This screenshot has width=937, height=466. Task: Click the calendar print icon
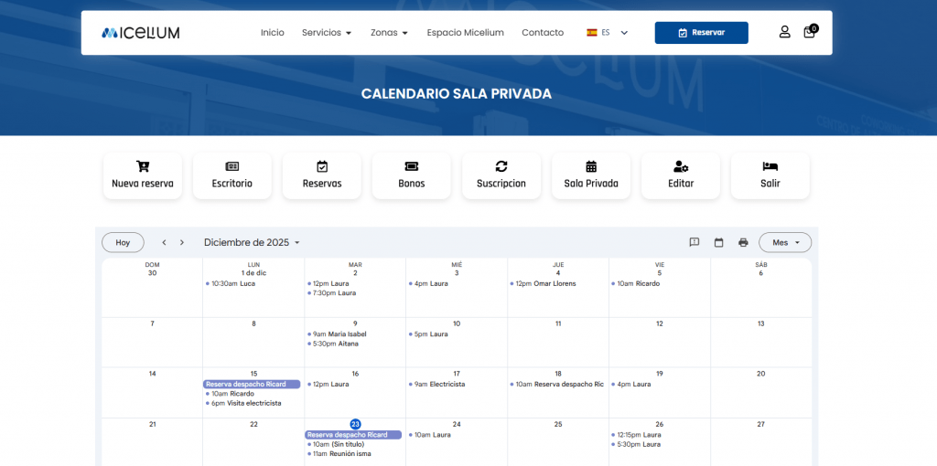[743, 242]
